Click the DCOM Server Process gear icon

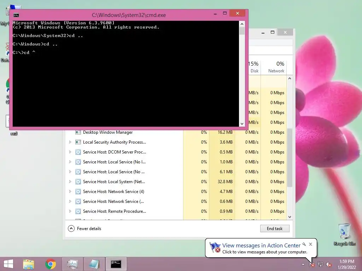[78, 152]
